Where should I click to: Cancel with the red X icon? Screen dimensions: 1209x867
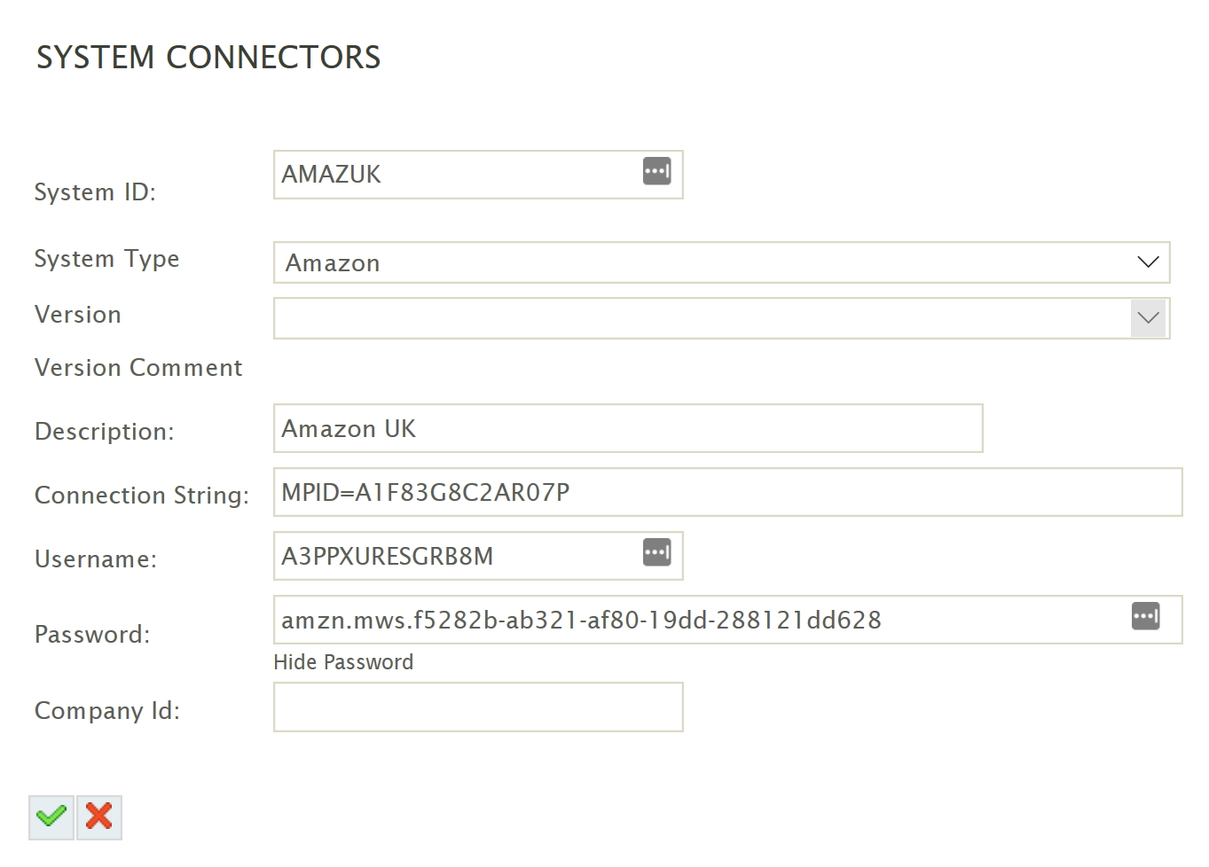[x=99, y=816]
